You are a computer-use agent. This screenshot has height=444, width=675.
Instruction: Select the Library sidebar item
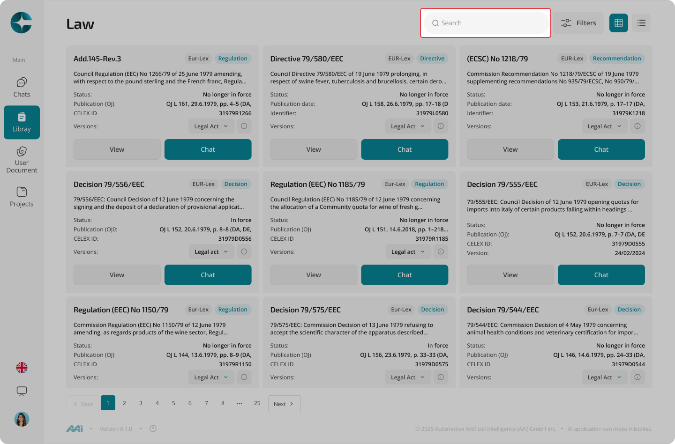click(x=22, y=122)
